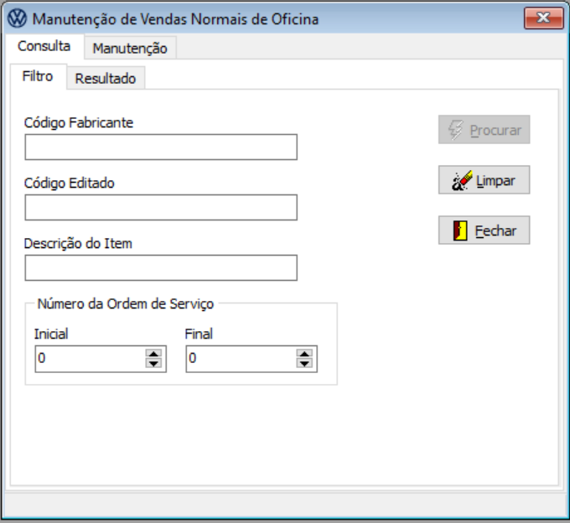The width and height of the screenshot is (570, 523).
Task: Click the empty status bar at the window bottom
Action: click(284, 503)
